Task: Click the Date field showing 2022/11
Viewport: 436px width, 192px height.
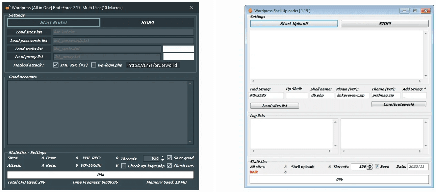Action: coord(418,167)
